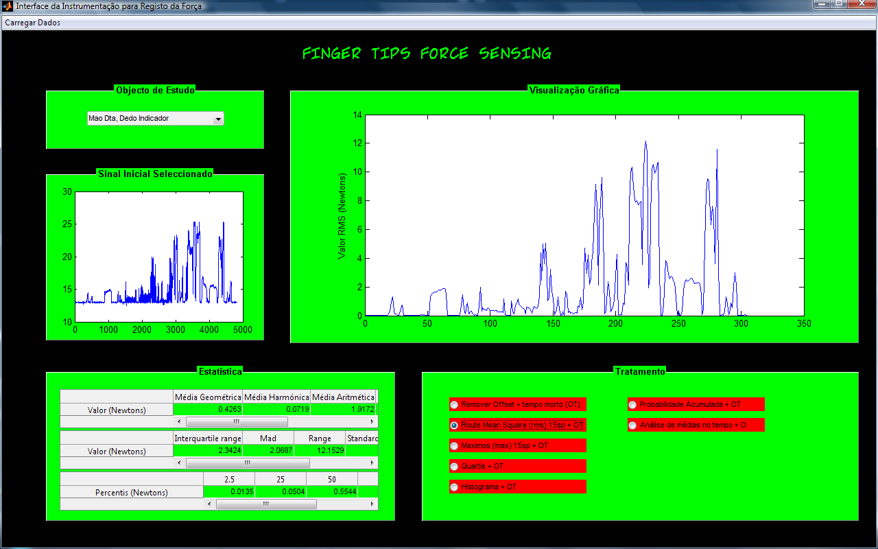This screenshot has height=549, width=878.
Task: Click right scroll arrow of Média Geométrica table
Action: click(372, 421)
